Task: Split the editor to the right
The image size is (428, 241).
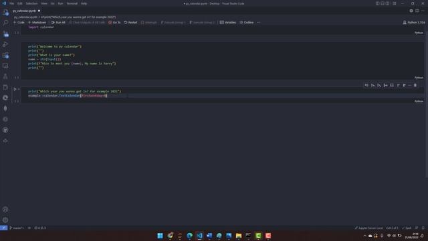Action: tap(417, 11)
